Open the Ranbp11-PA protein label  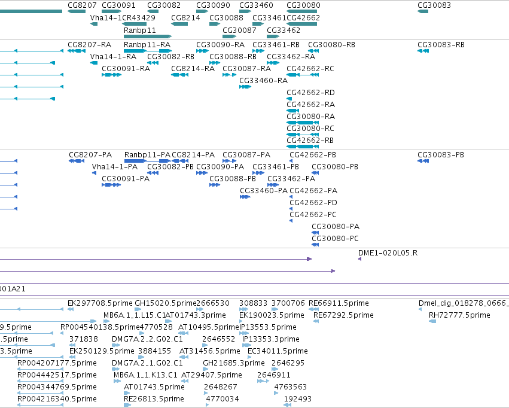(x=147, y=154)
